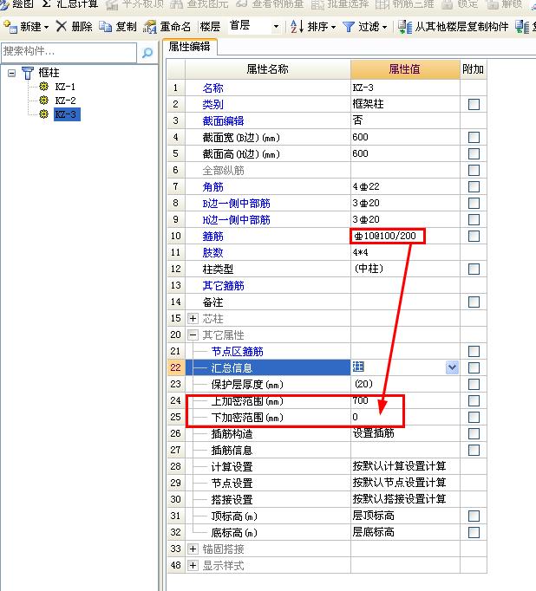Click the 框柱 tree root column icon
The image size is (536, 591).
[x=28, y=73]
